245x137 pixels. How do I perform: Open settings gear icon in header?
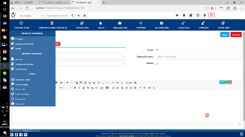pyautogui.click(x=205, y=15)
